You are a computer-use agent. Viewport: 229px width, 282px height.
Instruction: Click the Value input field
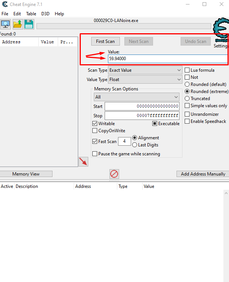(x=168, y=59)
